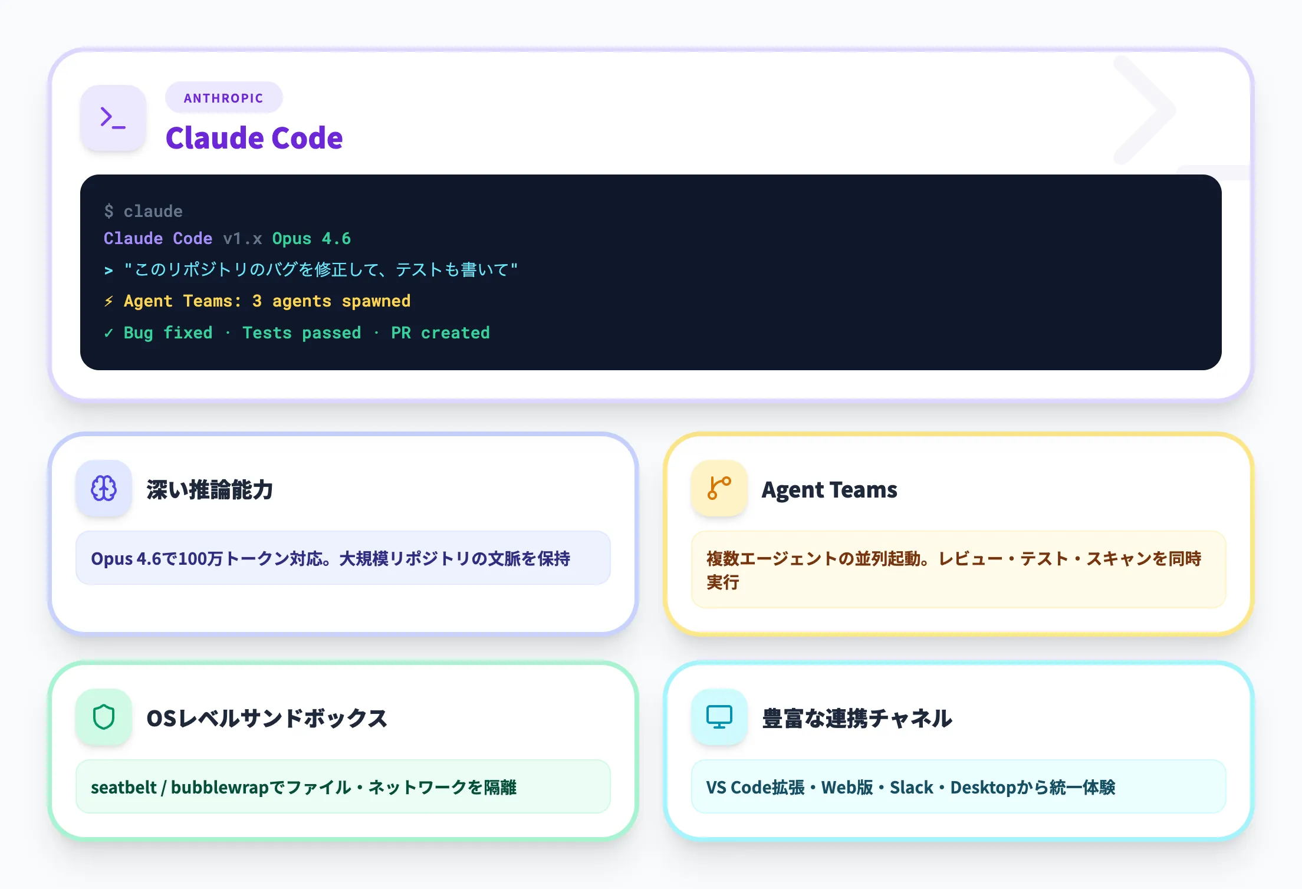Click the 深い推論能力 heading
This screenshot has height=889, width=1302.
point(209,490)
